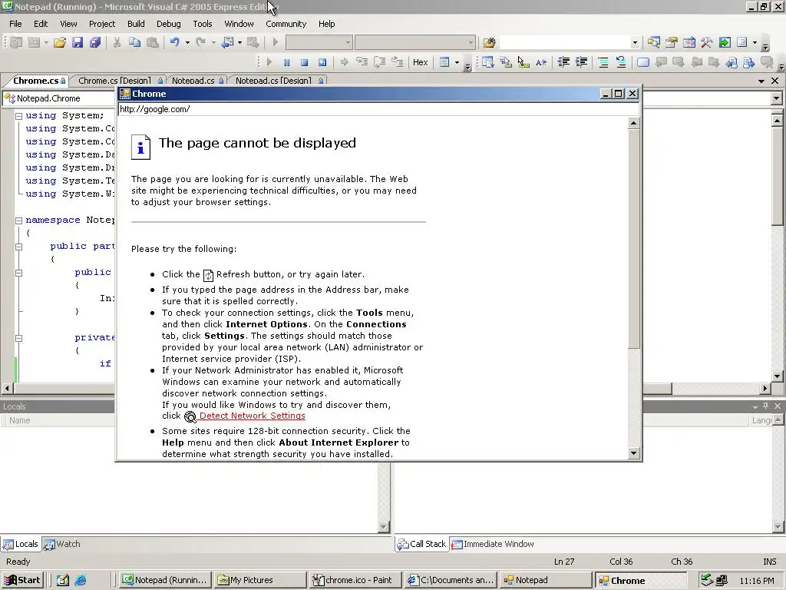The height and width of the screenshot is (590, 786).
Task: Open the Navigate Backward dropdown arrow
Action: [239, 43]
